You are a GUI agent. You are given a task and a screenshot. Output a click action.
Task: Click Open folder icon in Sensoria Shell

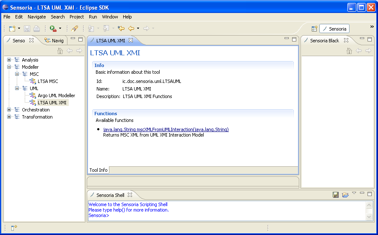(345, 195)
